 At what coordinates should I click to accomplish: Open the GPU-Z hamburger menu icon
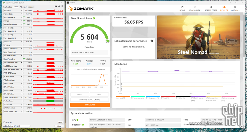tap(63, 6)
